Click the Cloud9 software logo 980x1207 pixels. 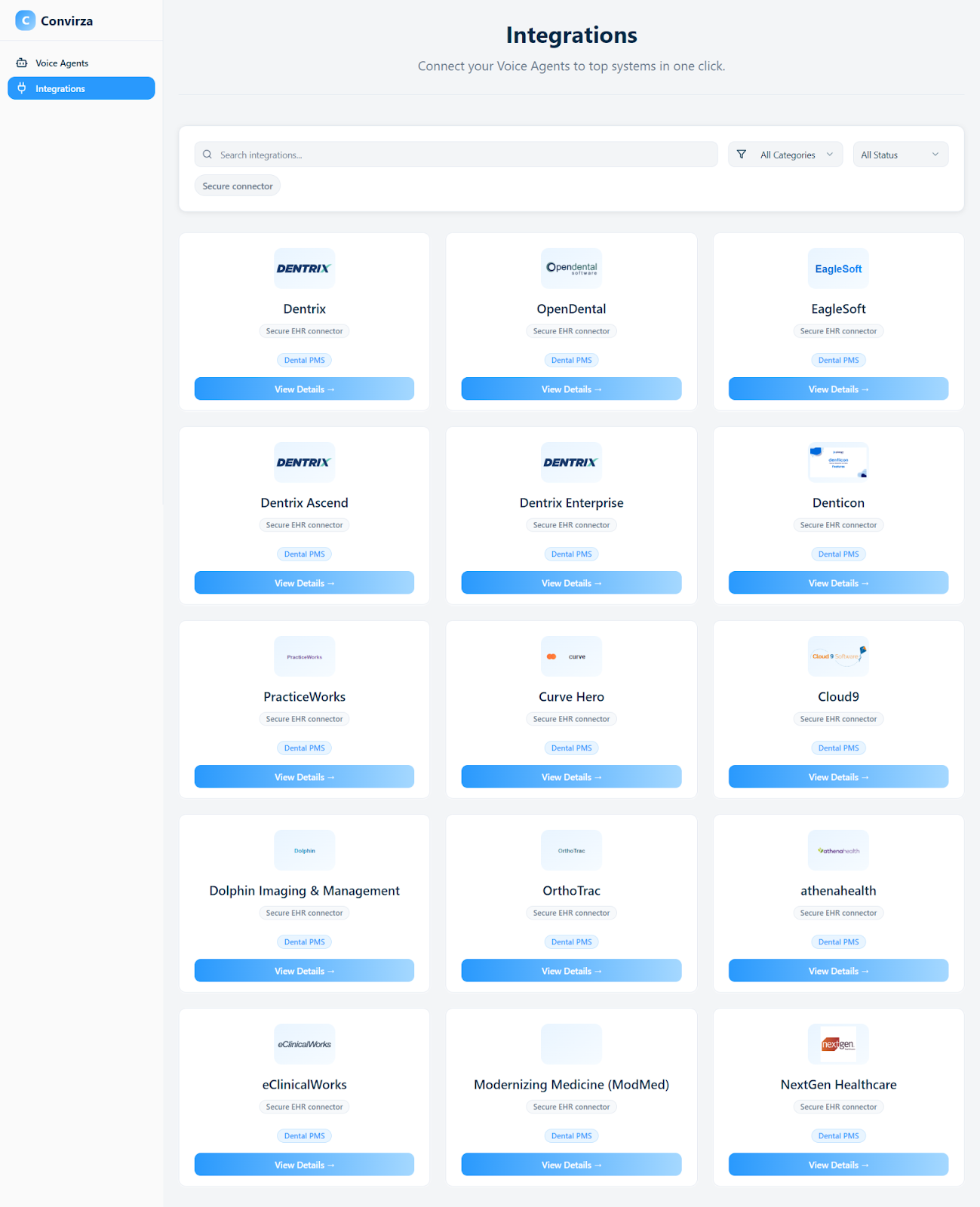(838, 656)
